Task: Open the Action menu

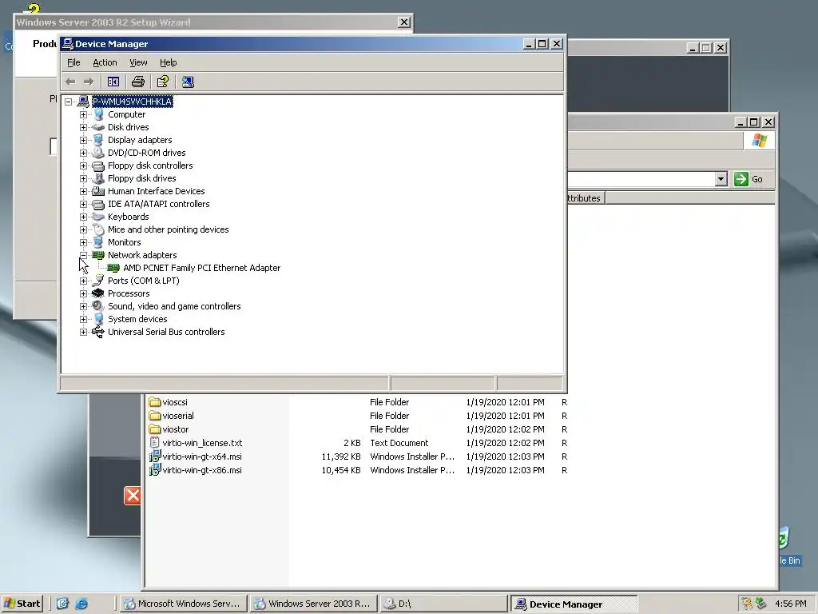Action: point(105,62)
